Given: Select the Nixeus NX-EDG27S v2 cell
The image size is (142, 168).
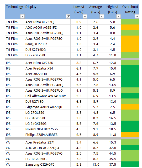Looking at the screenshot, I should 48,129.
